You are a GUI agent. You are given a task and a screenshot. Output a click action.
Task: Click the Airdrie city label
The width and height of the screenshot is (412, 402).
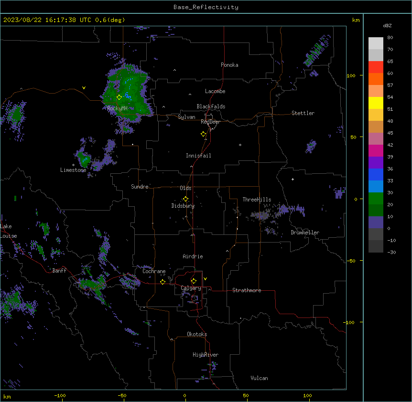[x=193, y=256]
